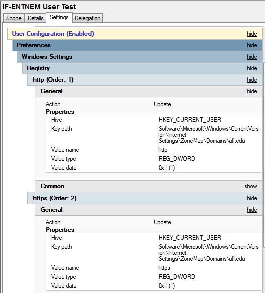Click the Windows Settings header bar
The image size is (265, 293).
pos(140,57)
